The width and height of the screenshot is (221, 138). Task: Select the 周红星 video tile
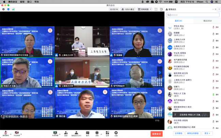[x=82, y=103]
